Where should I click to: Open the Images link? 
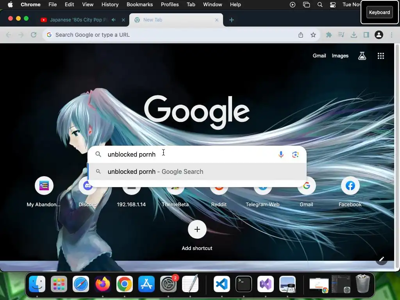tap(340, 55)
